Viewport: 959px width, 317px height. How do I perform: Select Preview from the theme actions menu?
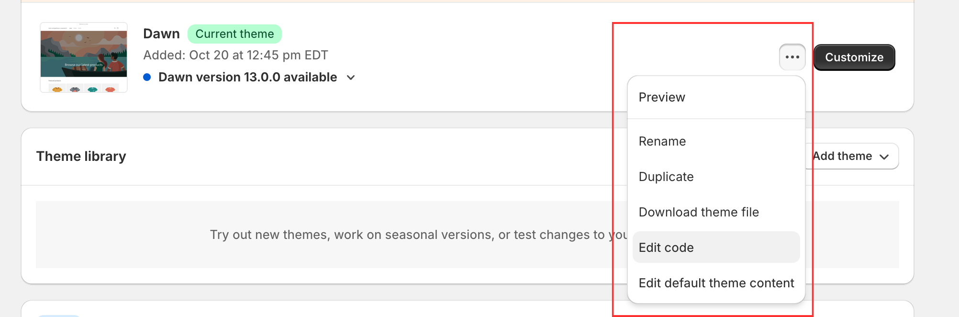[x=662, y=97]
